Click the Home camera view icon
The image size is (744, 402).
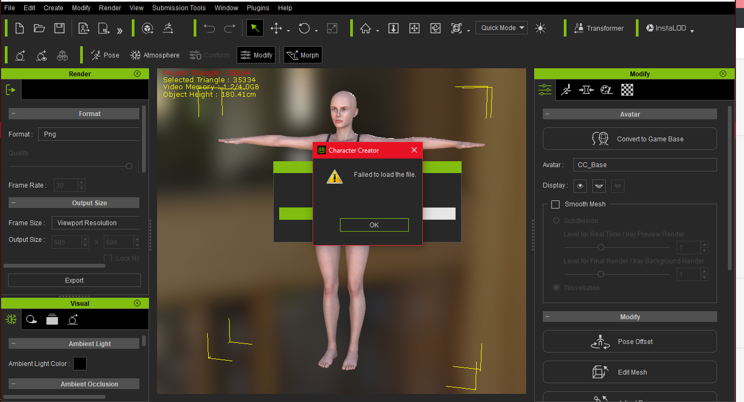(x=366, y=28)
